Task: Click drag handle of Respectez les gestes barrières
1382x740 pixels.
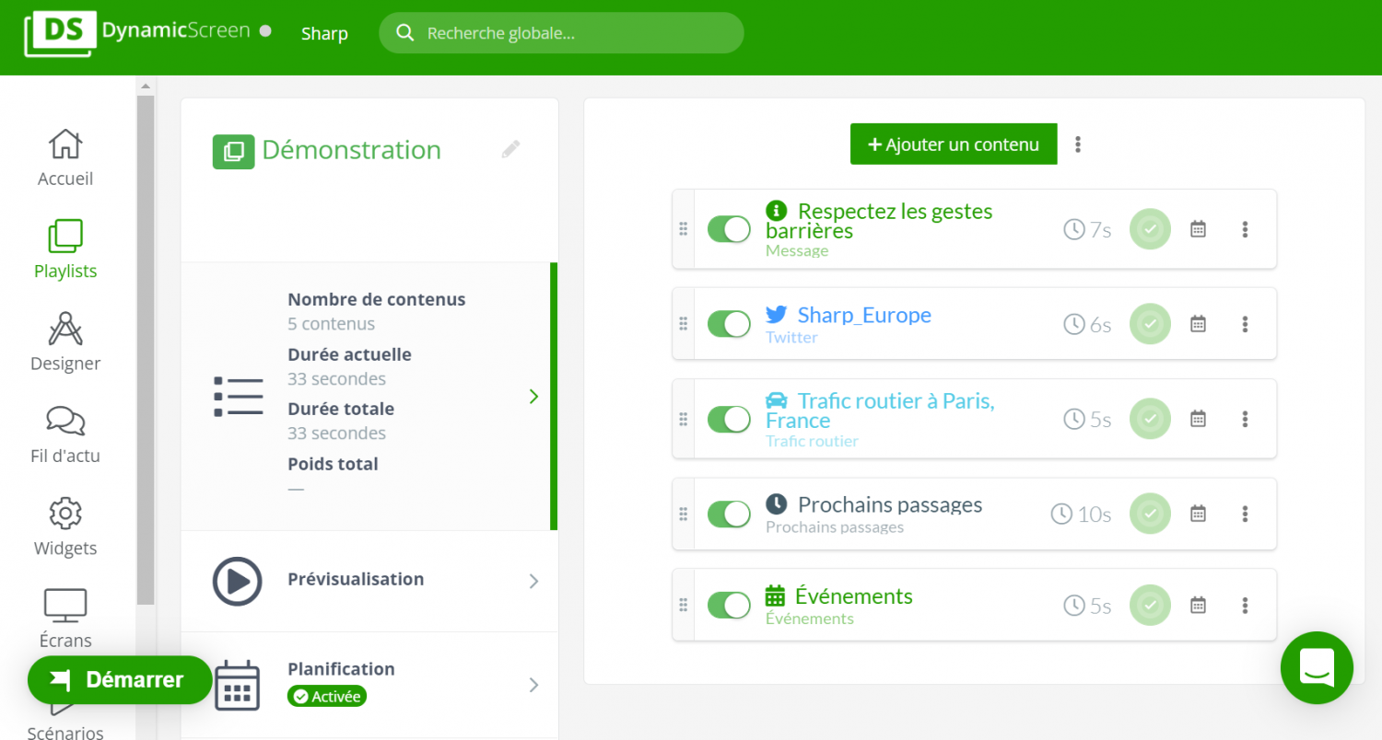Action: (x=684, y=229)
